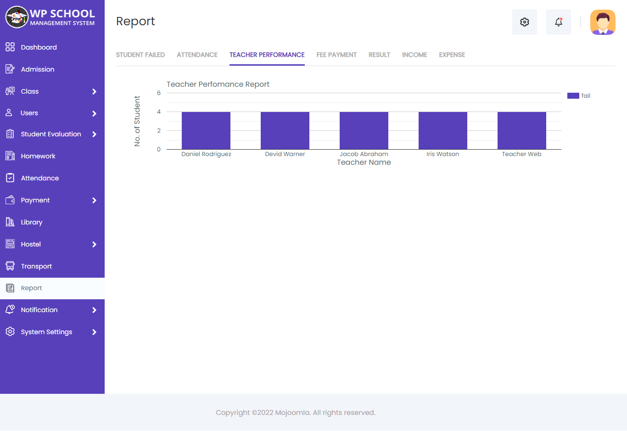627x431 pixels.
Task: Click the Report page heading
Action: point(135,21)
